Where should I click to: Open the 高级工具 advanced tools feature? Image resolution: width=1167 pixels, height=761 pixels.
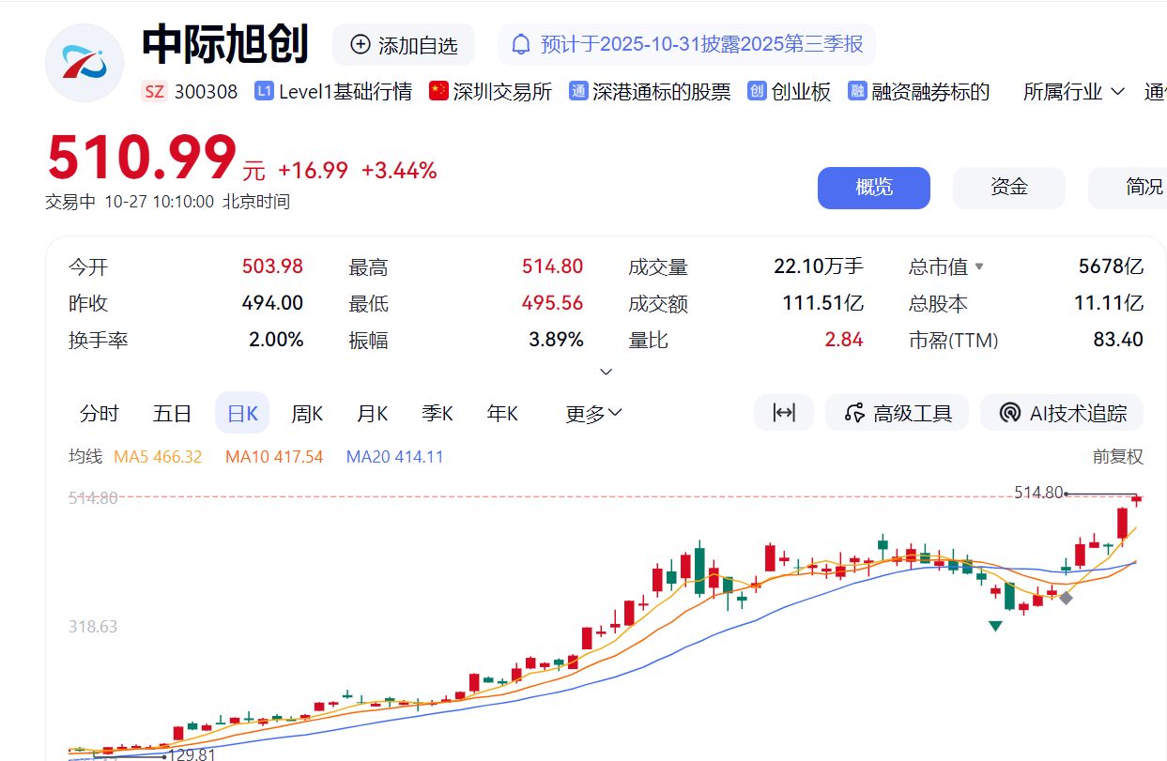[x=897, y=412]
